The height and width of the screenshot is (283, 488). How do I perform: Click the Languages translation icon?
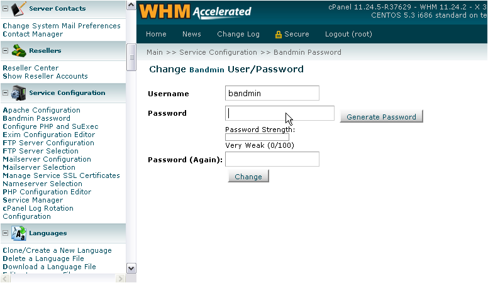(19, 233)
